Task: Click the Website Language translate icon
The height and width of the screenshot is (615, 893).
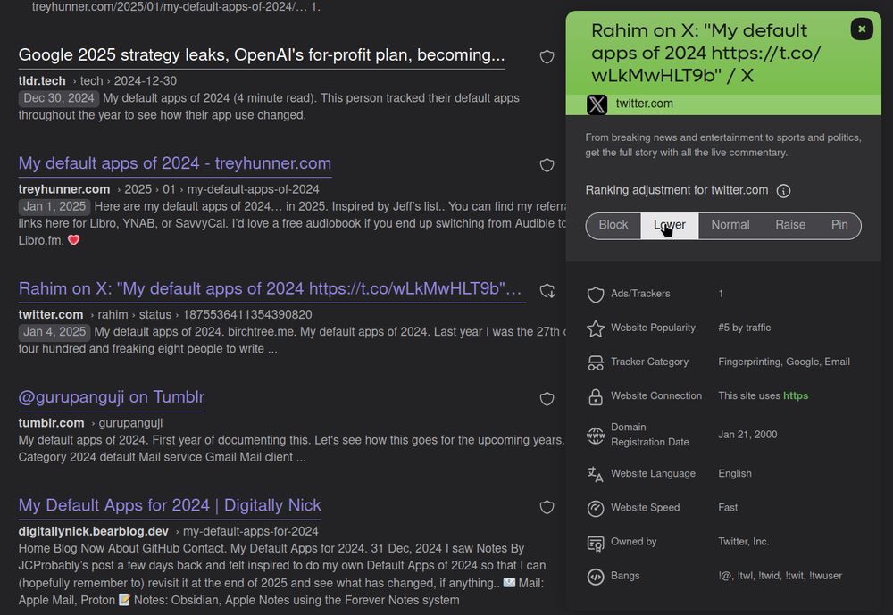Action: 595,474
